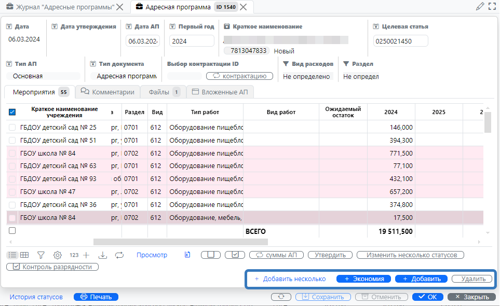Open the Вид расходов filter dropdown
This screenshot has width=500, height=306.
pos(306,76)
